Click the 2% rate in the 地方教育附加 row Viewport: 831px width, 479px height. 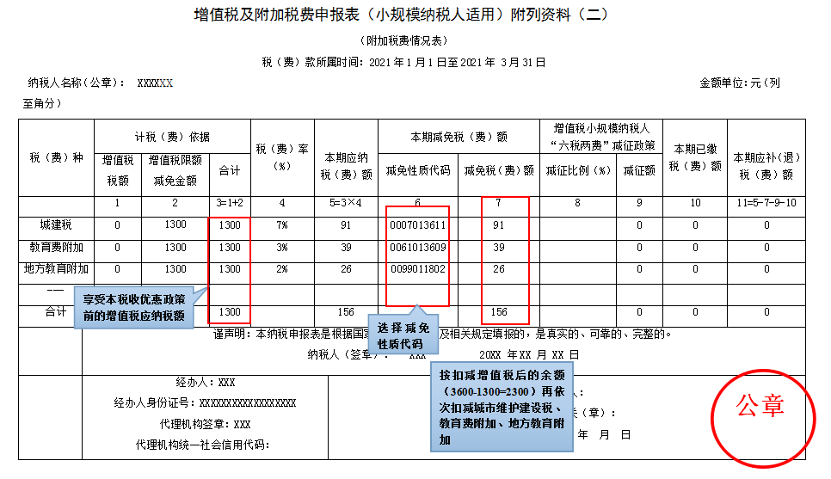(282, 269)
